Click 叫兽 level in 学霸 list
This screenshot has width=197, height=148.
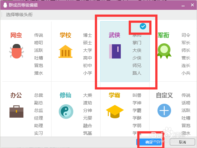tap(137, 95)
